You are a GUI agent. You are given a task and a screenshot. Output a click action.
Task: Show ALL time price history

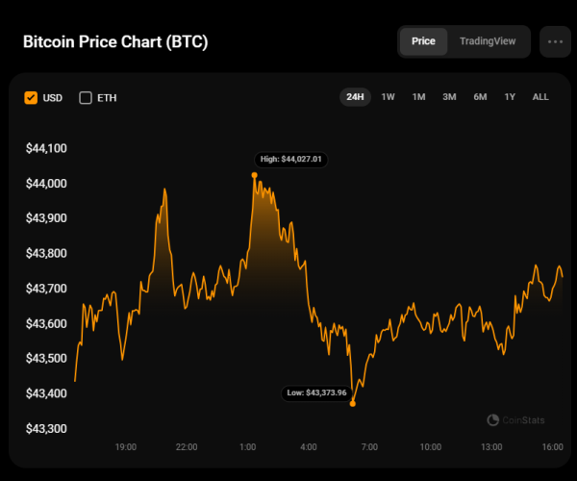coord(540,97)
